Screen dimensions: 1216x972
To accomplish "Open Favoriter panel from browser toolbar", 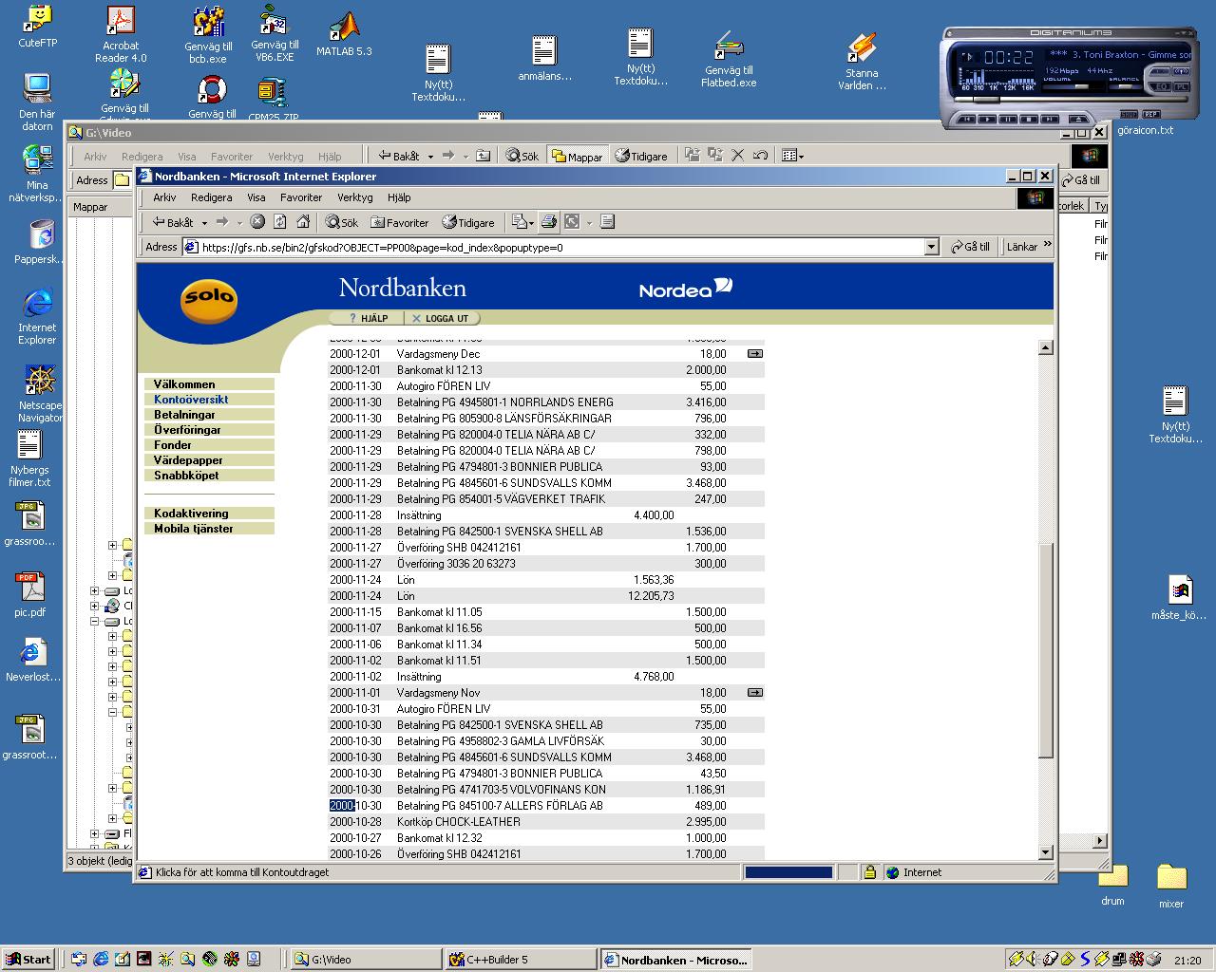I will click(400, 222).
